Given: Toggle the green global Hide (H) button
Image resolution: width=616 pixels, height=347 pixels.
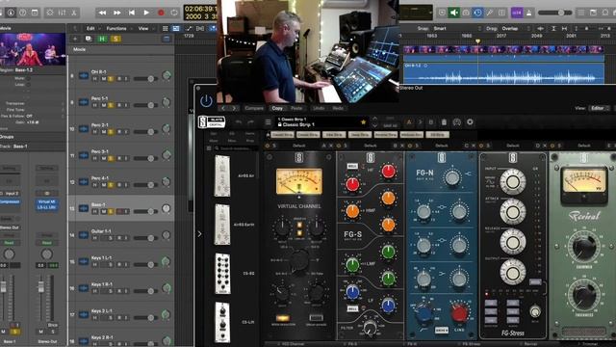Looking at the screenshot, I should click(x=102, y=39).
